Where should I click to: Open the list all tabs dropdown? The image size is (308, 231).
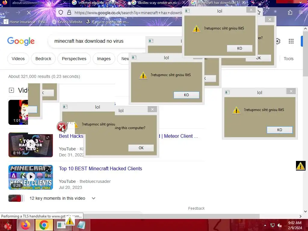(x=262, y=2)
